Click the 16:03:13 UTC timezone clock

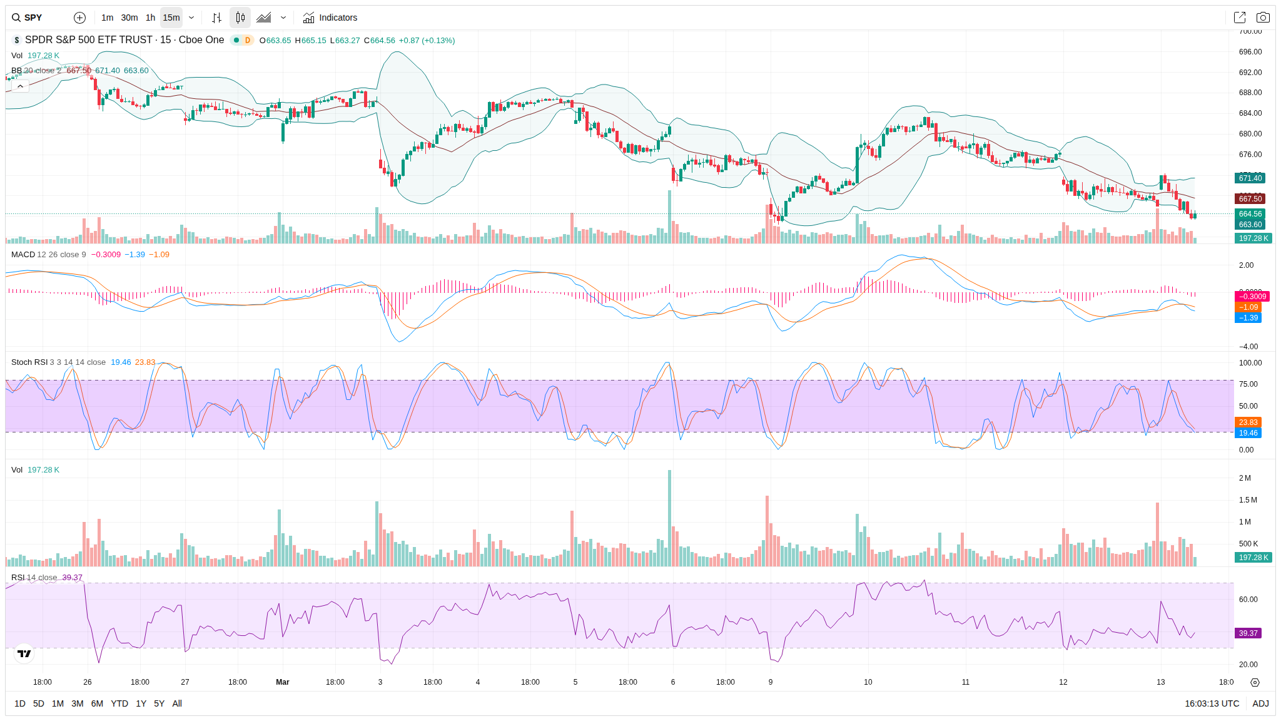(1212, 703)
